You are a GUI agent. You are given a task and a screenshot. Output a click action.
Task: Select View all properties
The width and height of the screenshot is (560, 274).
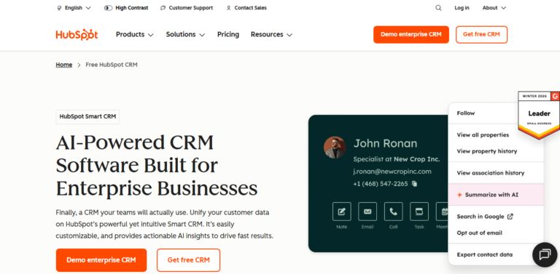coord(483,135)
